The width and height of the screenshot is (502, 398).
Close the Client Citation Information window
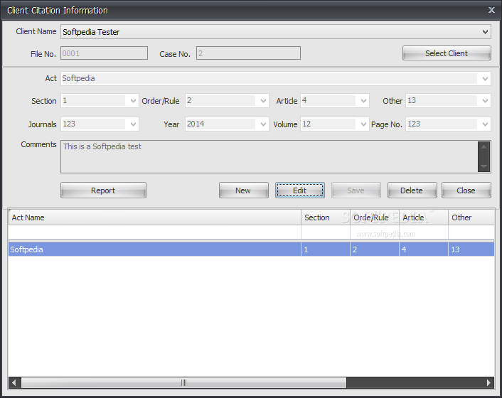coord(491,10)
